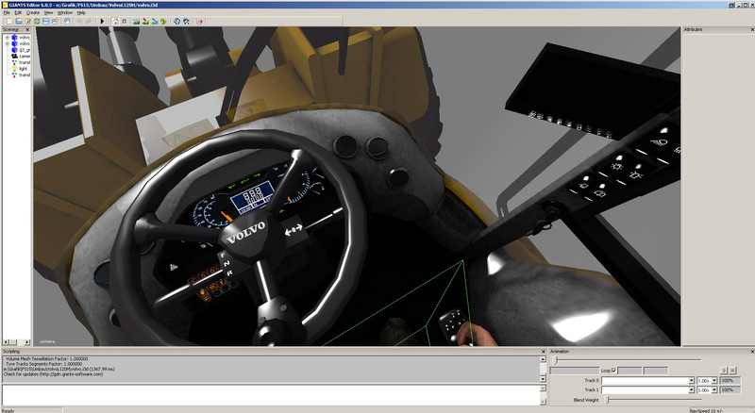Close the Animation panel
The image size is (755, 413).
click(752, 352)
